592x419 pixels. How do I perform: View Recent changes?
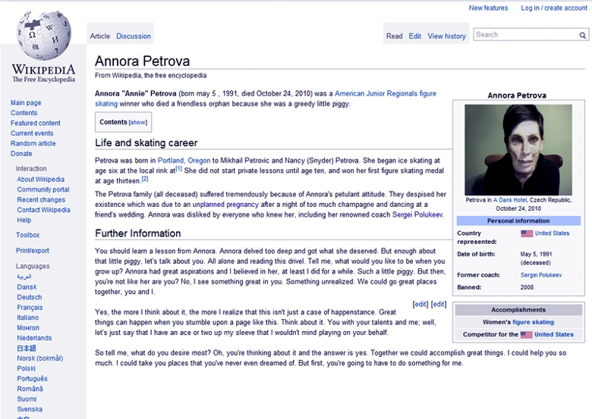[x=41, y=200]
